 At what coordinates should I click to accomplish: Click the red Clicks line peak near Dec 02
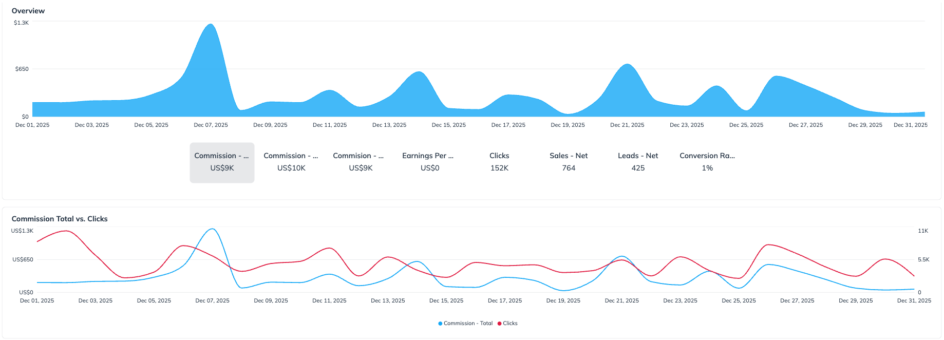click(x=66, y=231)
